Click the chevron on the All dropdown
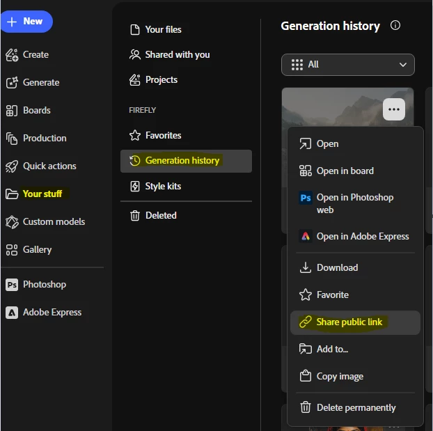Screen dimensions: 433x431 (x=403, y=65)
